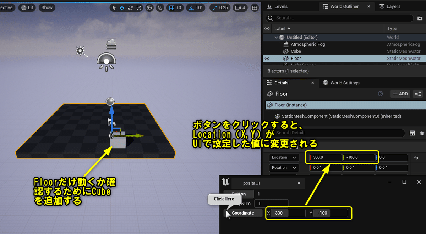This screenshot has width=426, height=234.
Task: Reset Location to default arrow icon
Action: point(416,157)
